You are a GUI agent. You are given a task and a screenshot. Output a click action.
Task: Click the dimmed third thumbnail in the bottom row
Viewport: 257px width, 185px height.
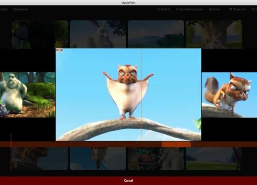pyautogui.click(x=156, y=159)
